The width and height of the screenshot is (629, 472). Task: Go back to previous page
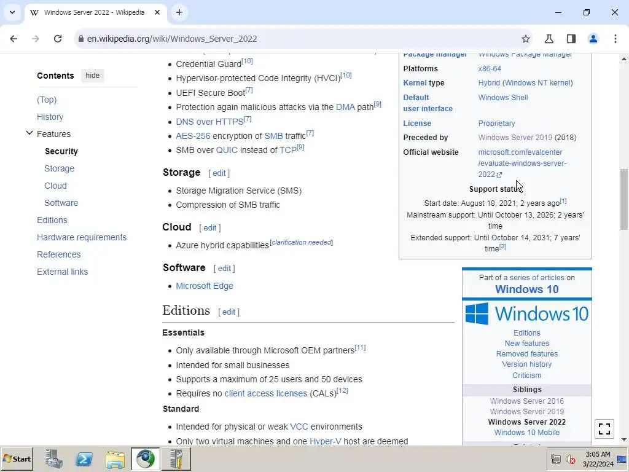tap(14, 39)
